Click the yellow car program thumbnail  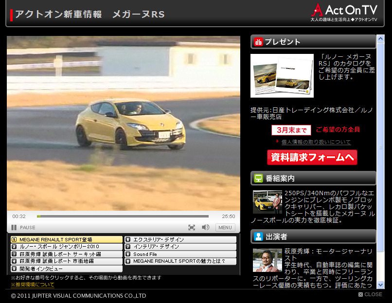click(267, 202)
